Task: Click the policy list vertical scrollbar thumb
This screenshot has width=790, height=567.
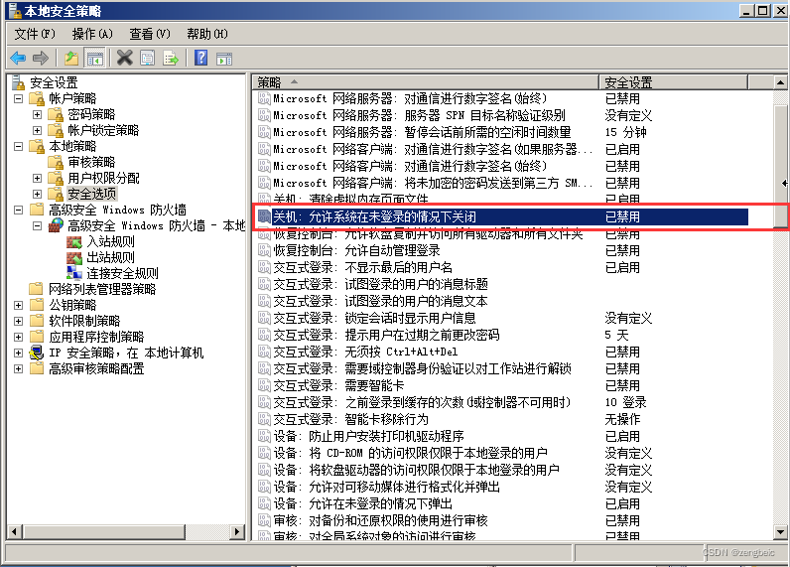Action: pyautogui.click(x=780, y=166)
